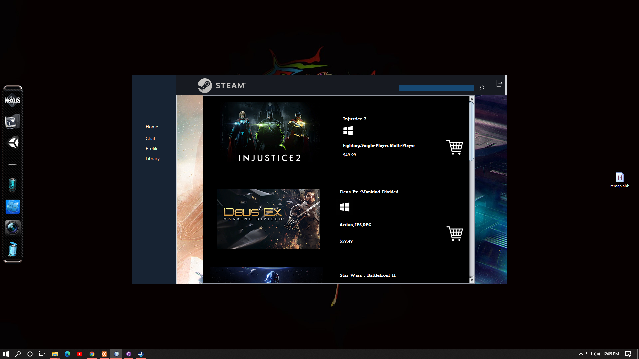Click the Steam logo
The width and height of the screenshot is (639, 359).
coord(222,85)
